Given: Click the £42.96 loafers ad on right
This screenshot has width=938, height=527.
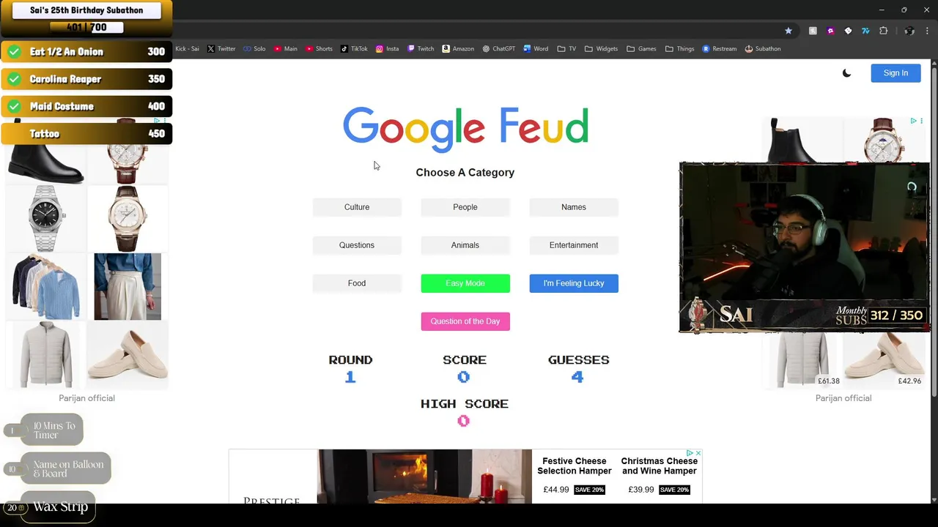Looking at the screenshot, I should [884, 359].
